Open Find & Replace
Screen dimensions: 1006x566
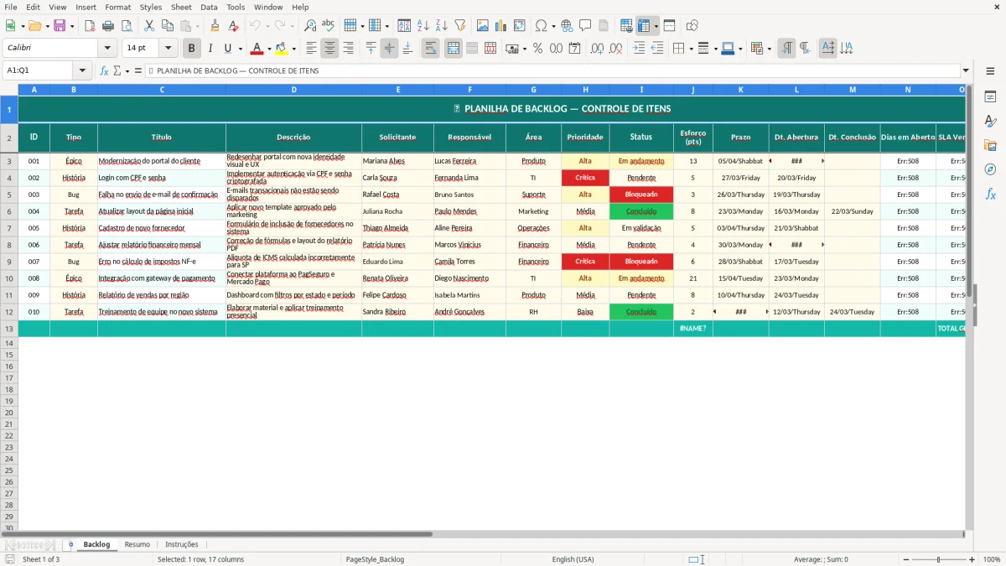310,26
